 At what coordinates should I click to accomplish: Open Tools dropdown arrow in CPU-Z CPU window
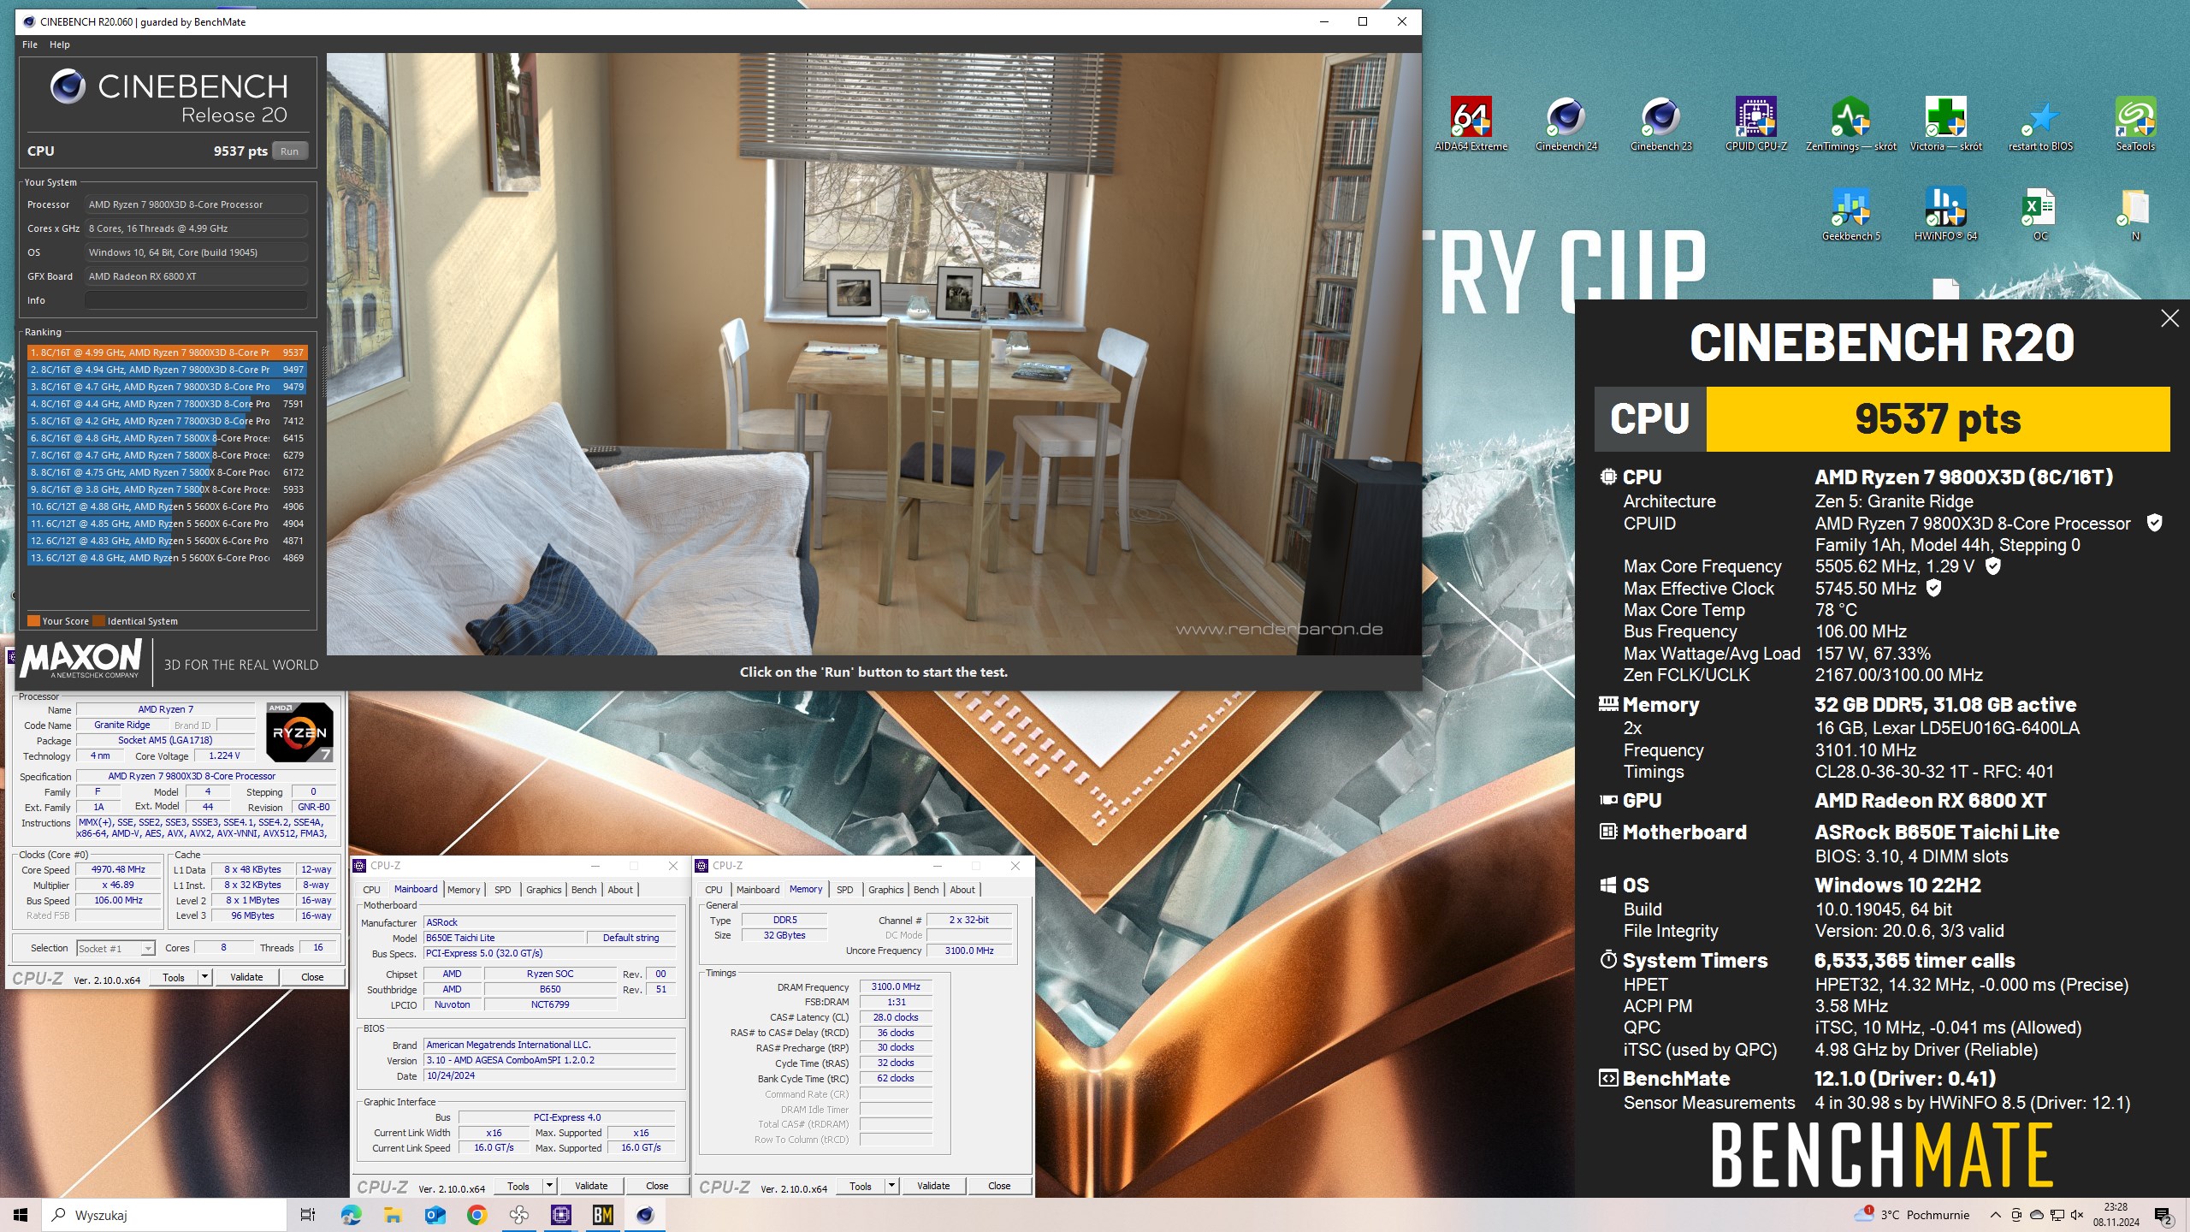pos(204,977)
